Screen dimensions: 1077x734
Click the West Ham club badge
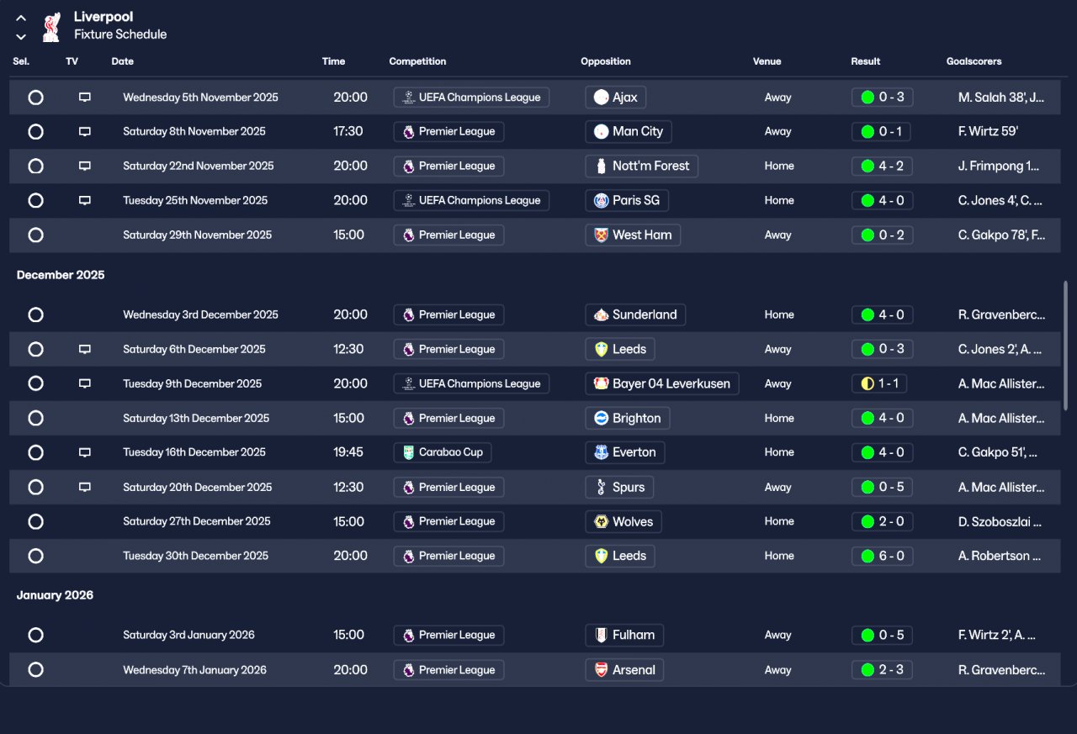[x=601, y=235]
